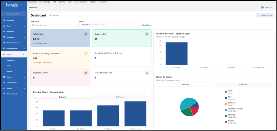Image resolution: width=277 pixels, height=131 pixels.
Task: Click the document icon in Total Visits card
Action: 86,34
